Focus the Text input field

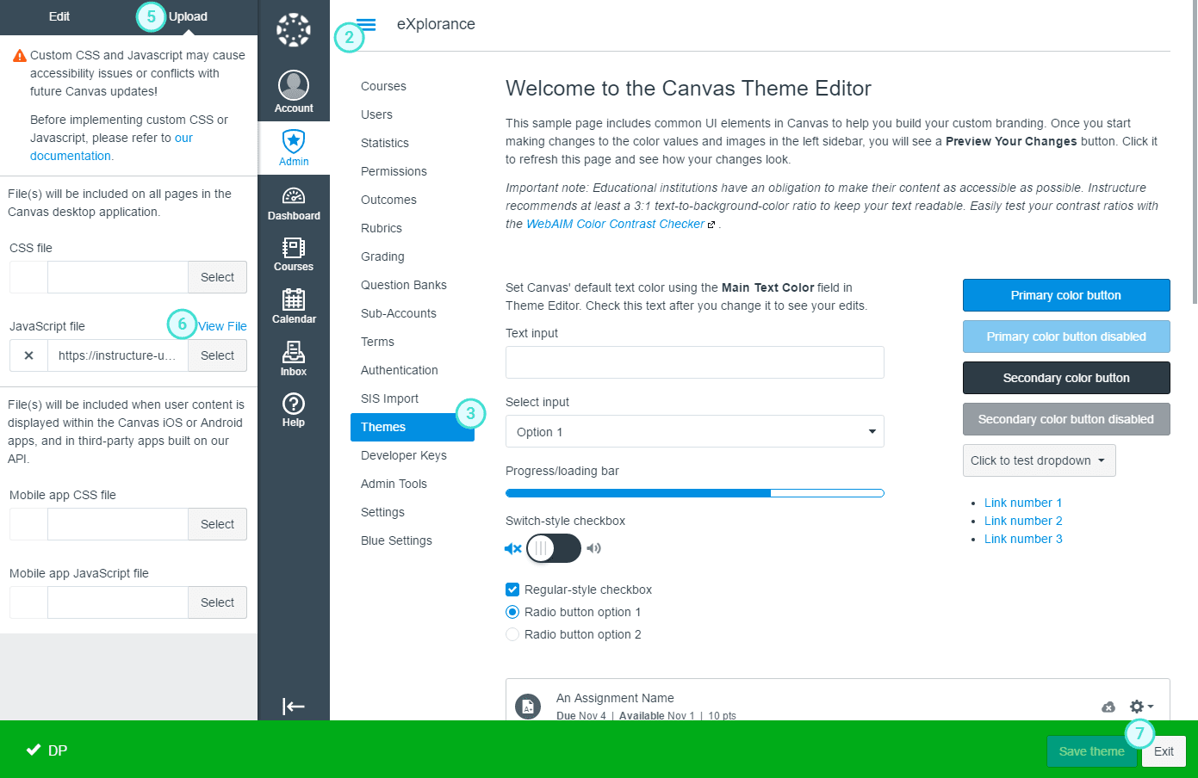[695, 362]
